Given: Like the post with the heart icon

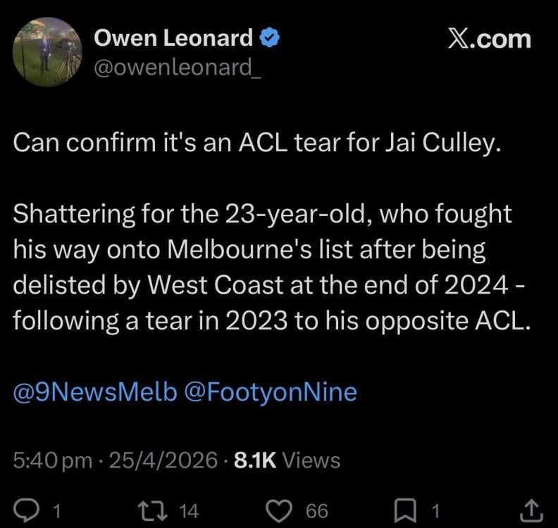Looking at the screenshot, I should click(282, 510).
